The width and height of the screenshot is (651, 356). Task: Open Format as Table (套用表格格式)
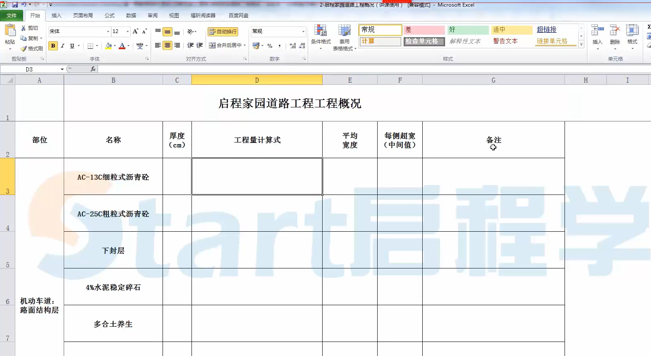coord(344,37)
